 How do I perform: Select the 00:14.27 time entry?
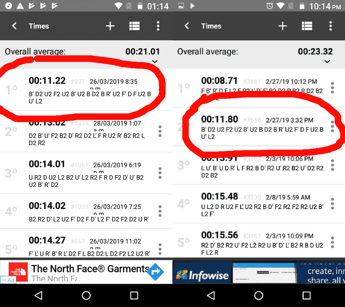(86, 243)
